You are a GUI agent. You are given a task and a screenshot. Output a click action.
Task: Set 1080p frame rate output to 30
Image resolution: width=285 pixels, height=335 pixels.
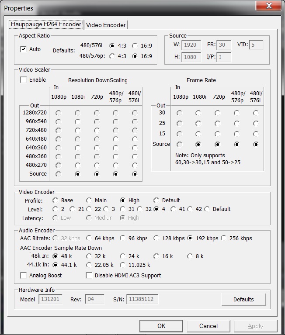(x=179, y=113)
